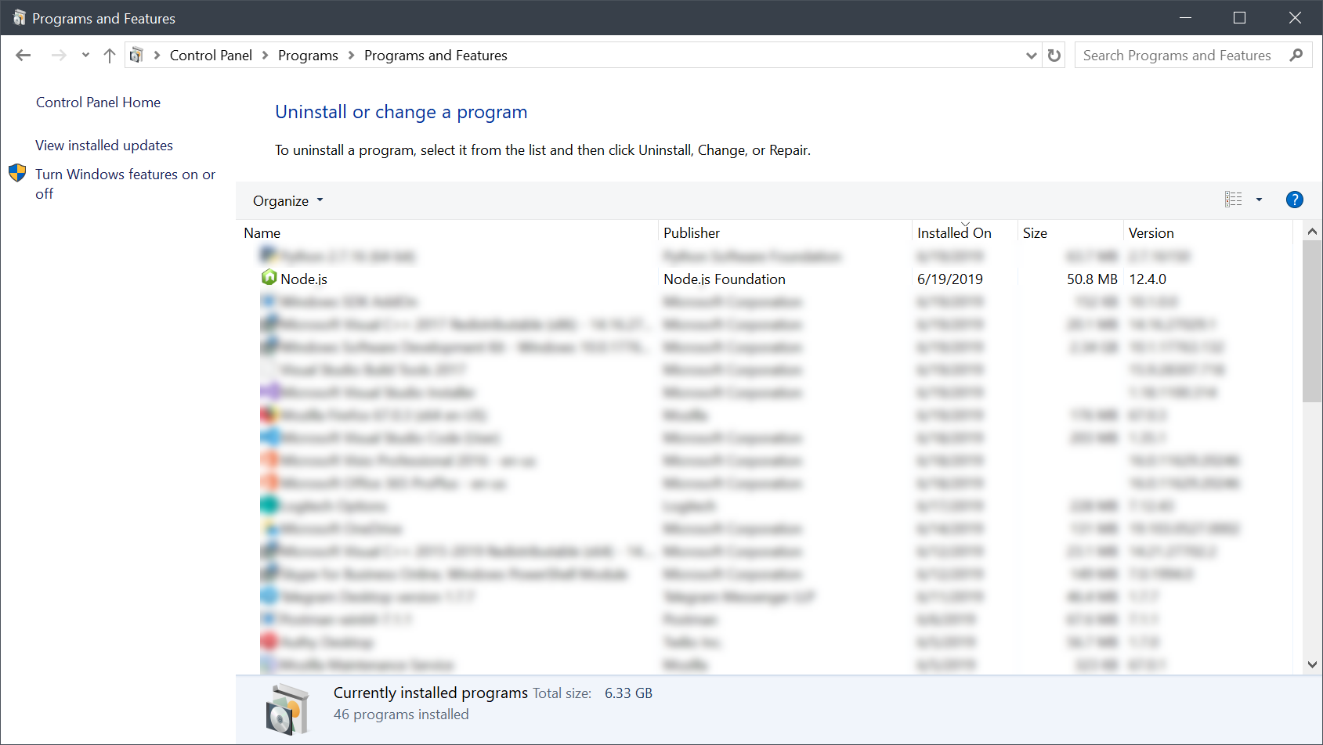Click the scrollbar down arrow

1313,665
